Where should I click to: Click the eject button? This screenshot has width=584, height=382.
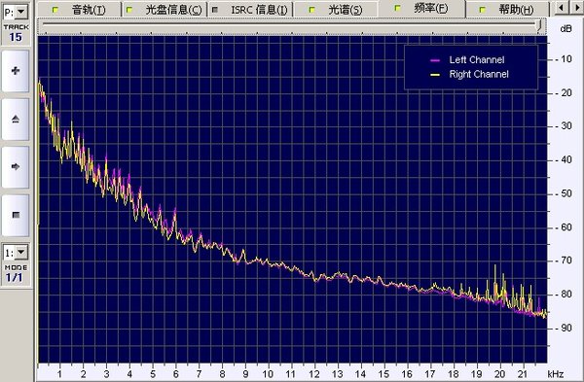point(16,119)
